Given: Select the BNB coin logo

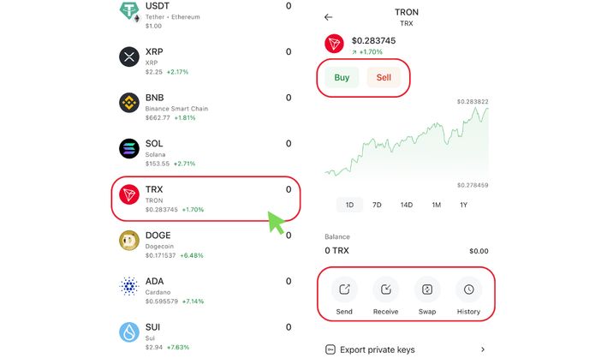Looking at the screenshot, I should [129, 103].
